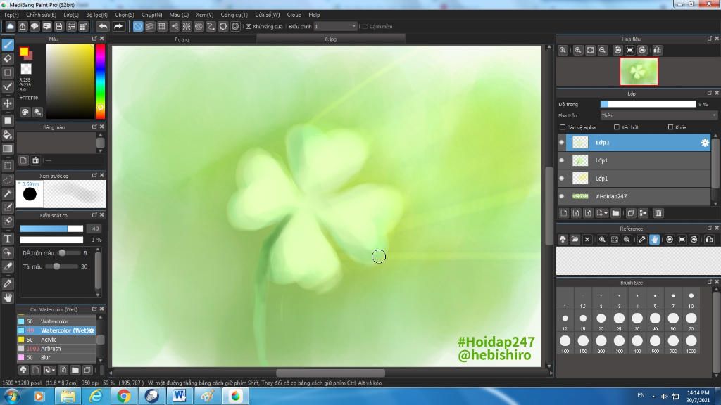Open Google Chrome from taskbar
Image resolution: width=721 pixels, height=405 pixels.
click(x=124, y=396)
